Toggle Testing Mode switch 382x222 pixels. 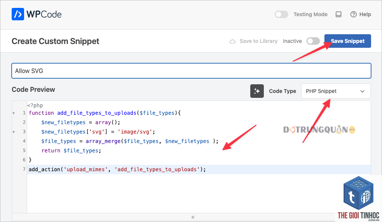282,14
